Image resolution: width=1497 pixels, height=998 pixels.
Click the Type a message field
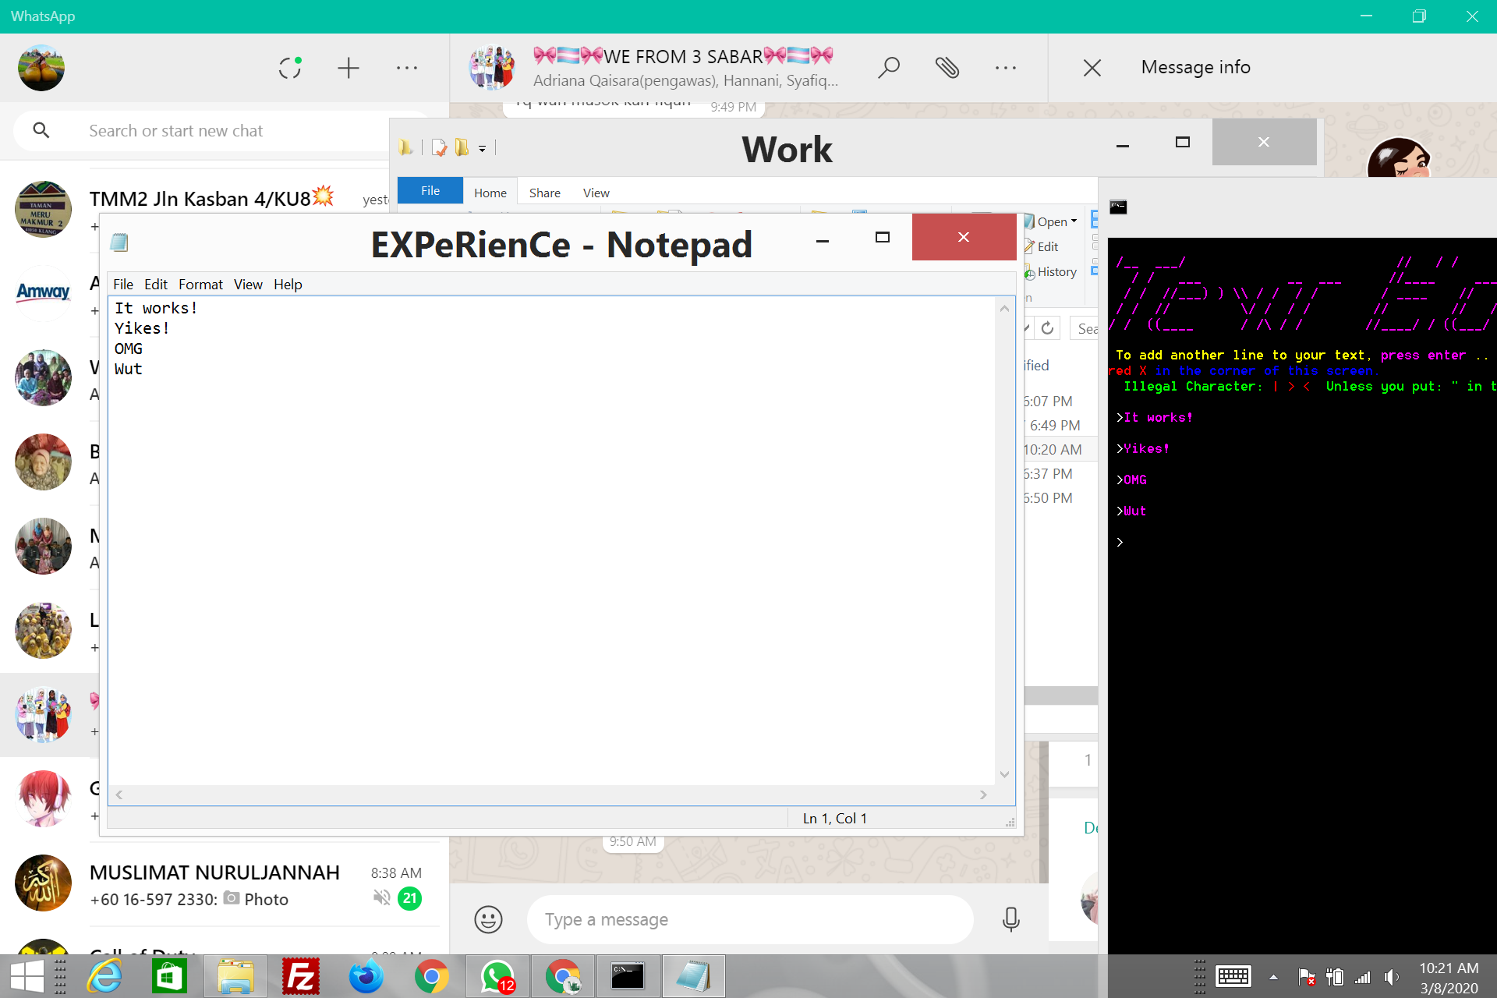pos(748,919)
